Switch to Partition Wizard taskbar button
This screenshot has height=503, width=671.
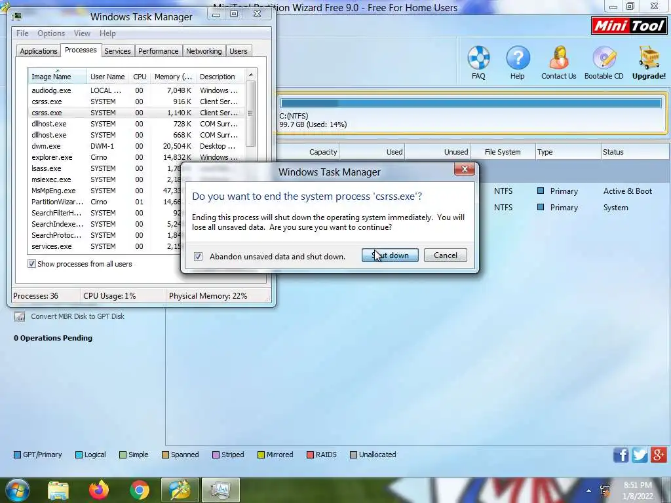pyautogui.click(x=180, y=490)
